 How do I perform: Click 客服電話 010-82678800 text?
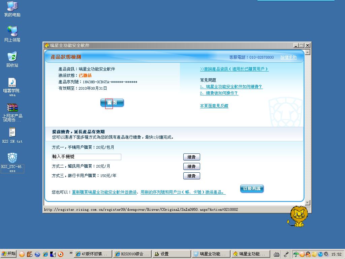[251, 57]
